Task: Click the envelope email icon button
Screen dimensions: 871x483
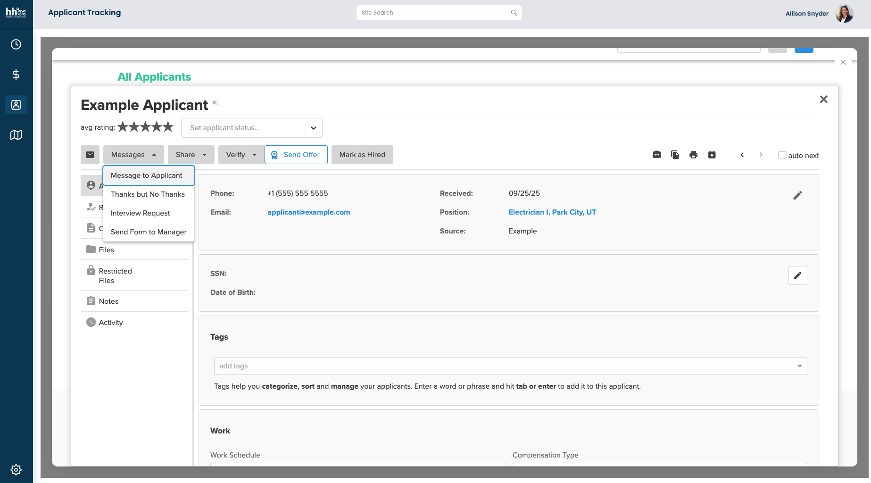Action: (90, 155)
